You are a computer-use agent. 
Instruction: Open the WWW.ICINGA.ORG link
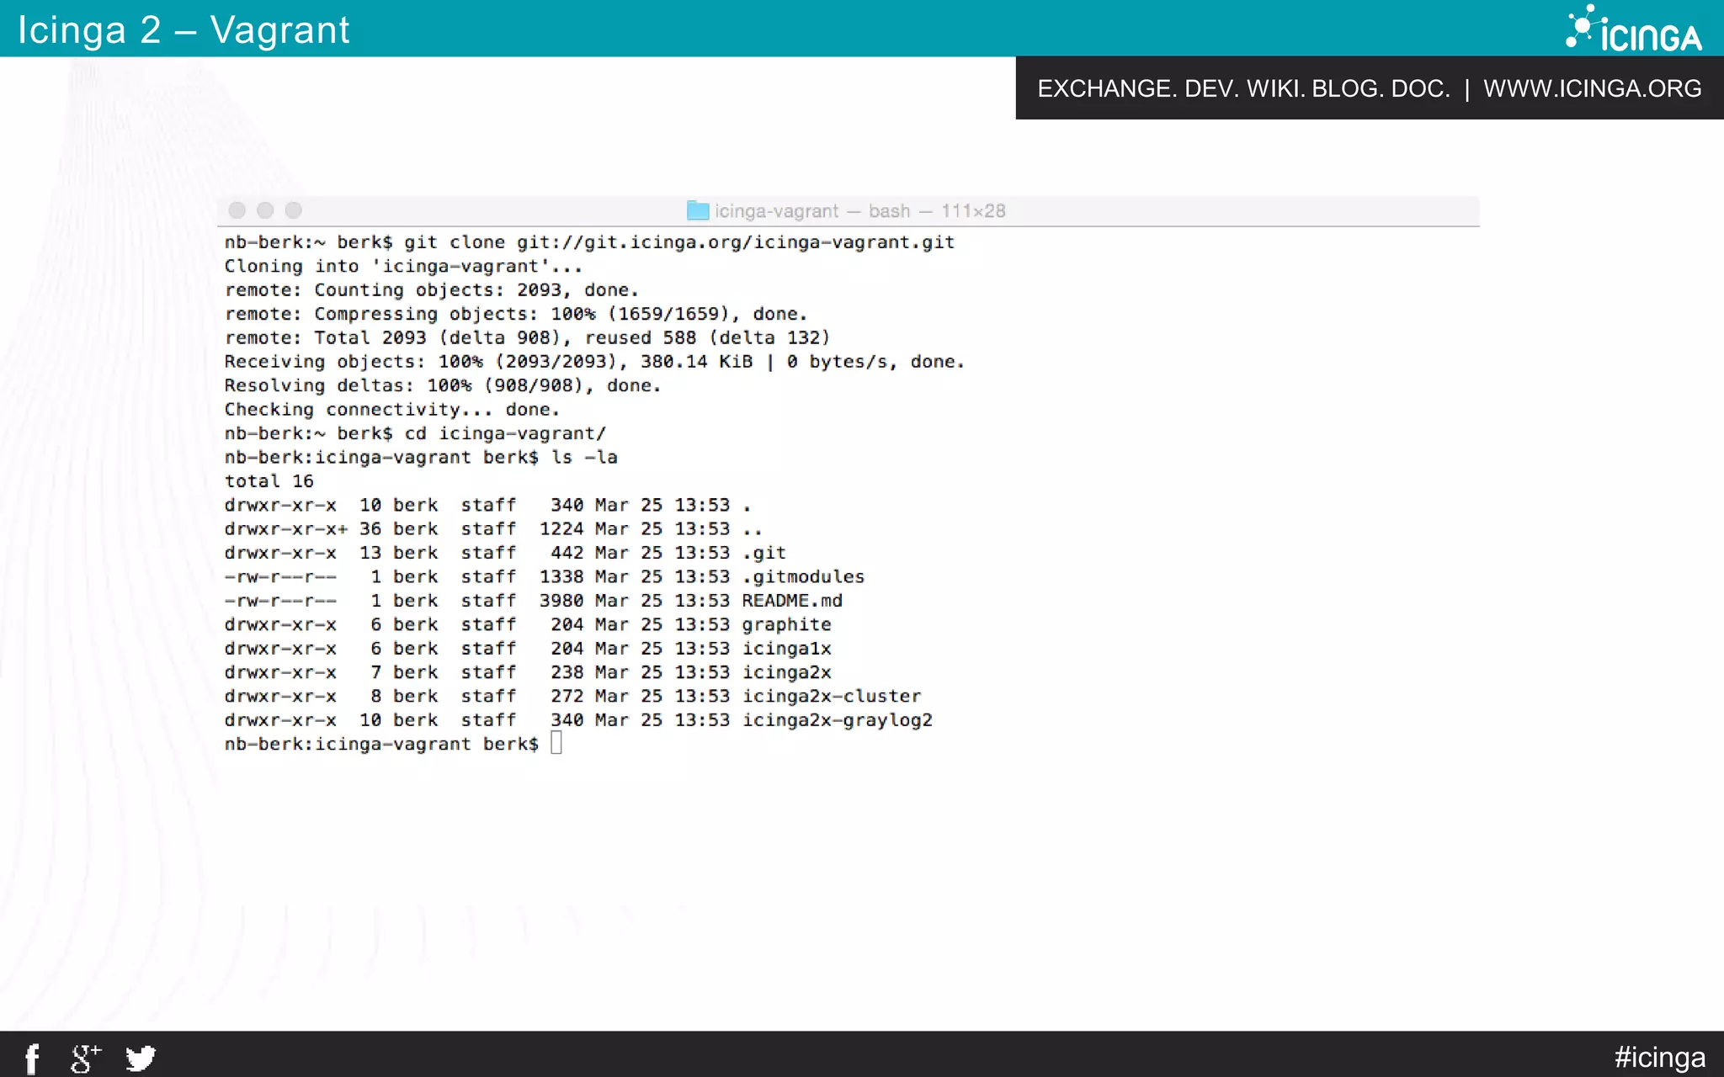pos(1592,88)
